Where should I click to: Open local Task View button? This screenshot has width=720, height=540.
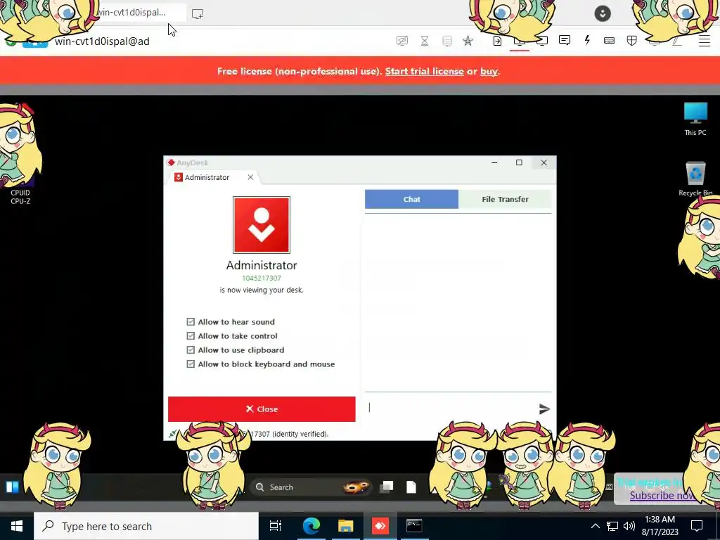click(276, 526)
